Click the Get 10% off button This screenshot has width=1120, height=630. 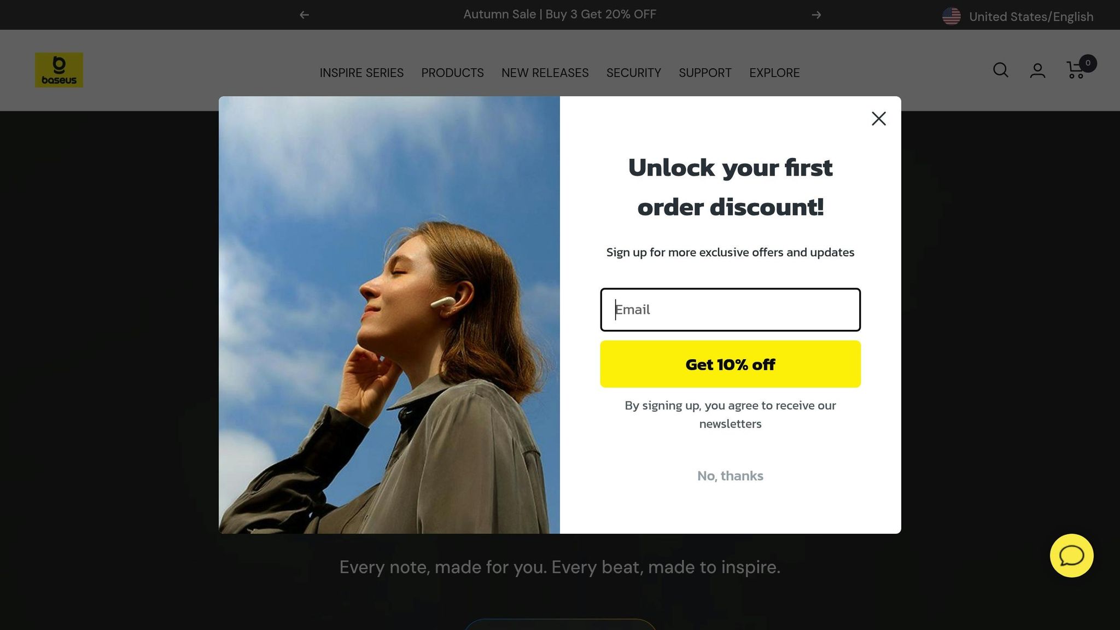pyautogui.click(x=730, y=364)
